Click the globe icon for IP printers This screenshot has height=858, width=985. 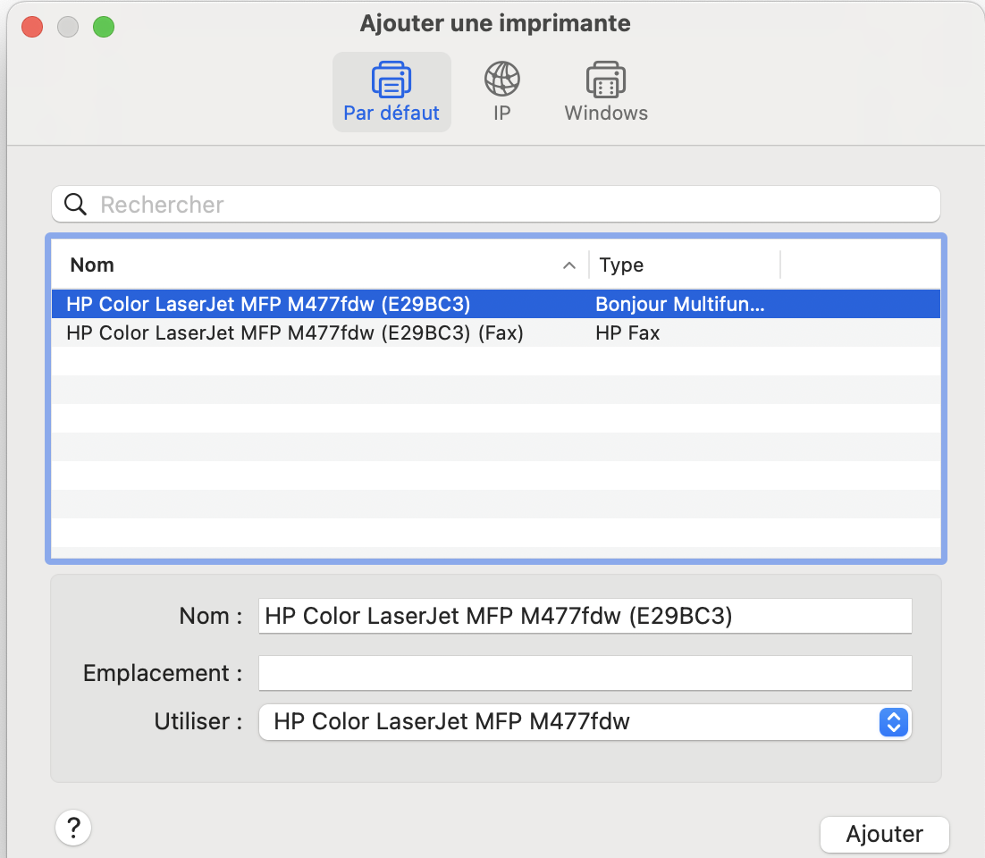(x=501, y=80)
